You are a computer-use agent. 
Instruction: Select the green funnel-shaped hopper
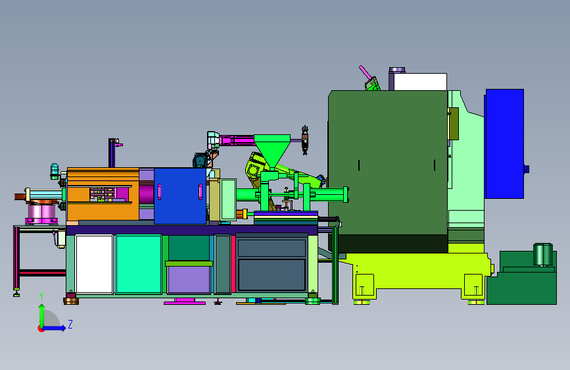[x=272, y=151]
